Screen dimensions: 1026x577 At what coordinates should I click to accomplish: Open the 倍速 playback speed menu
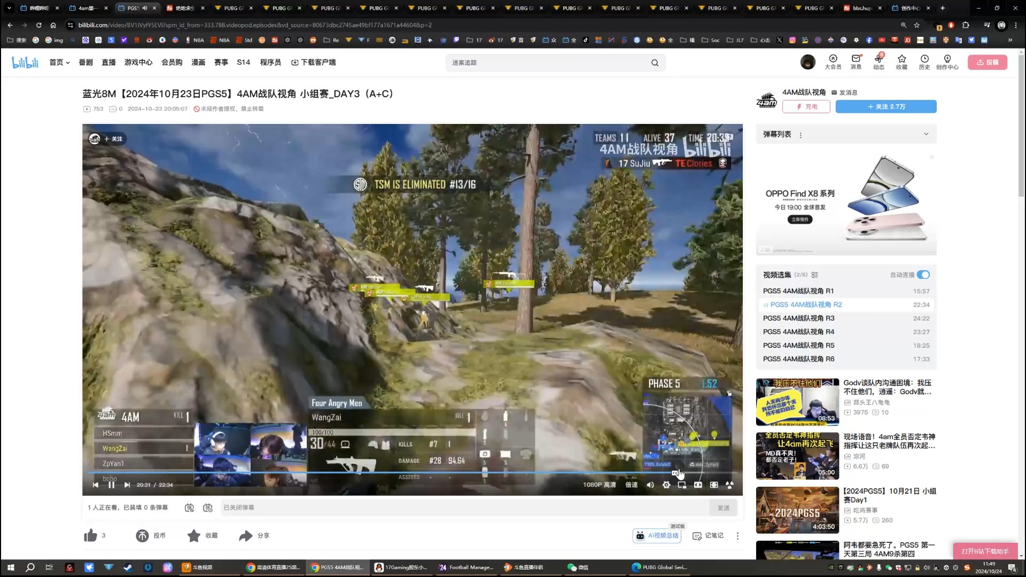(x=632, y=485)
